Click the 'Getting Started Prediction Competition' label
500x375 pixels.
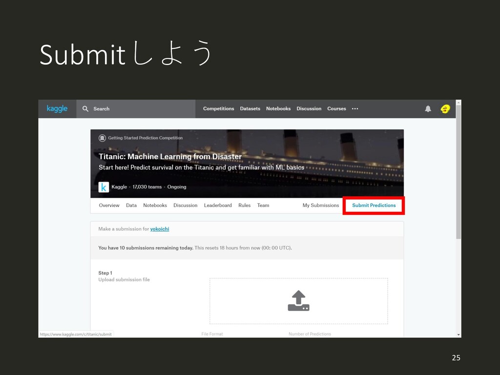click(146, 138)
